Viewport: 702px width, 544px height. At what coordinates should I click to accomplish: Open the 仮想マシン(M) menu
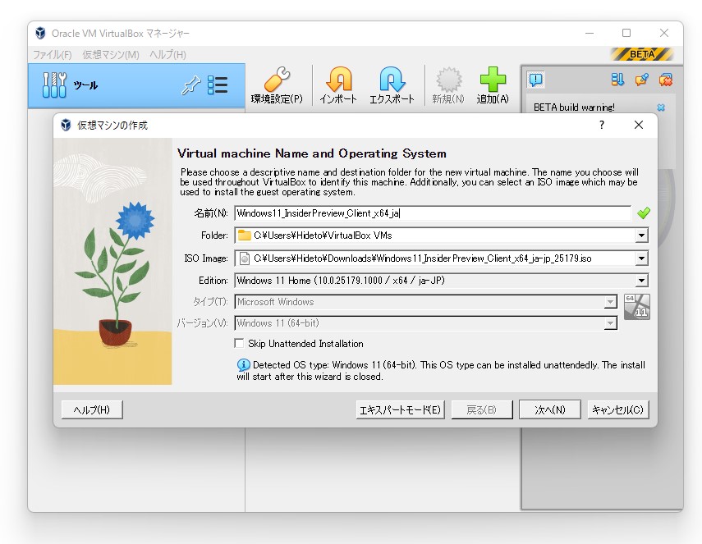pyautogui.click(x=111, y=55)
